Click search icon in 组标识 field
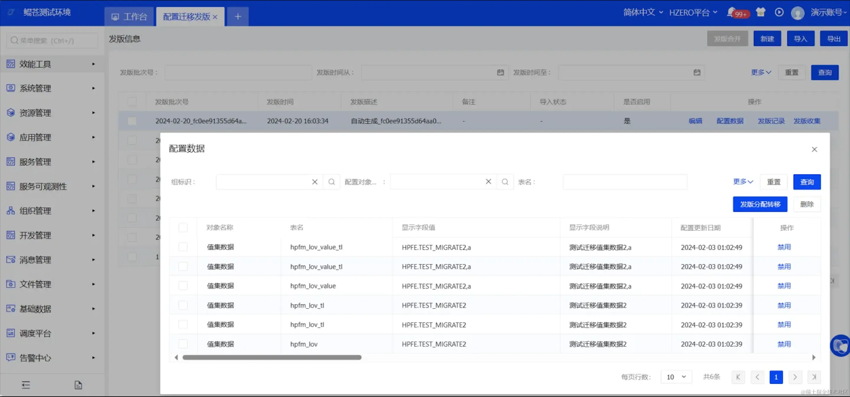The image size is (850, 397). click(332, 182)
